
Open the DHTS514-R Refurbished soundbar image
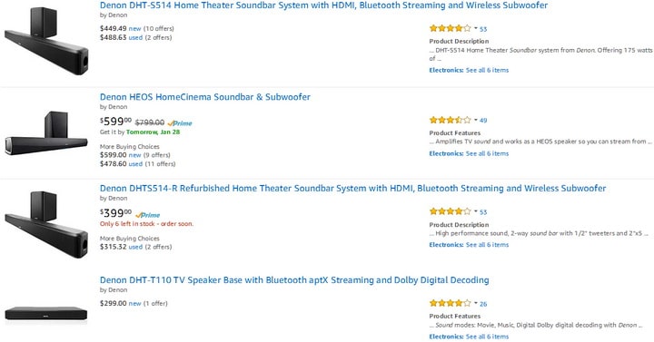click(x=46, y=224)
